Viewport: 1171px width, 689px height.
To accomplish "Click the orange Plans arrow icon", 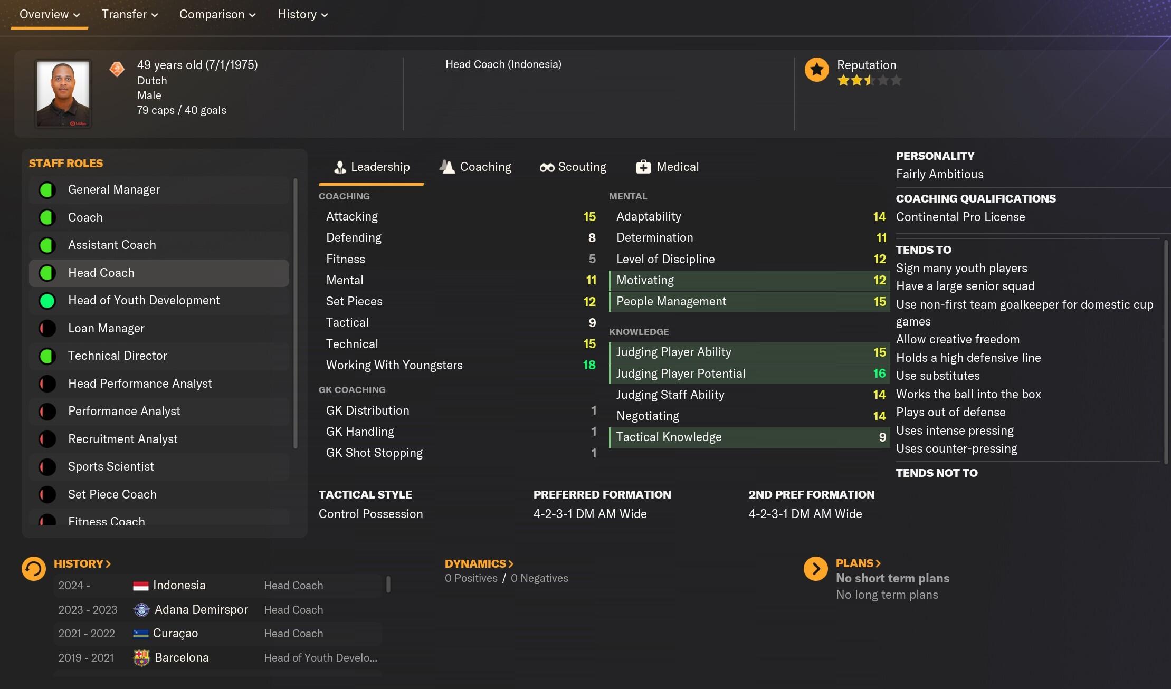I will pos(815,569).
